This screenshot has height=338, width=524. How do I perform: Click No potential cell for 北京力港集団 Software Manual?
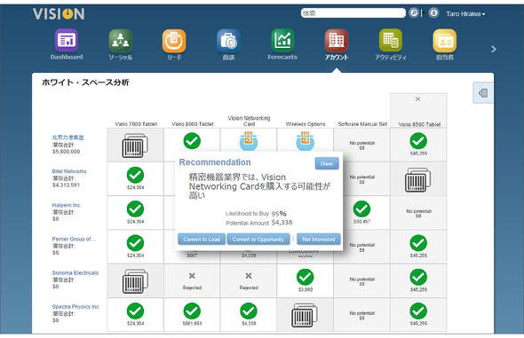pyautogui.click(x=362, y=145)
